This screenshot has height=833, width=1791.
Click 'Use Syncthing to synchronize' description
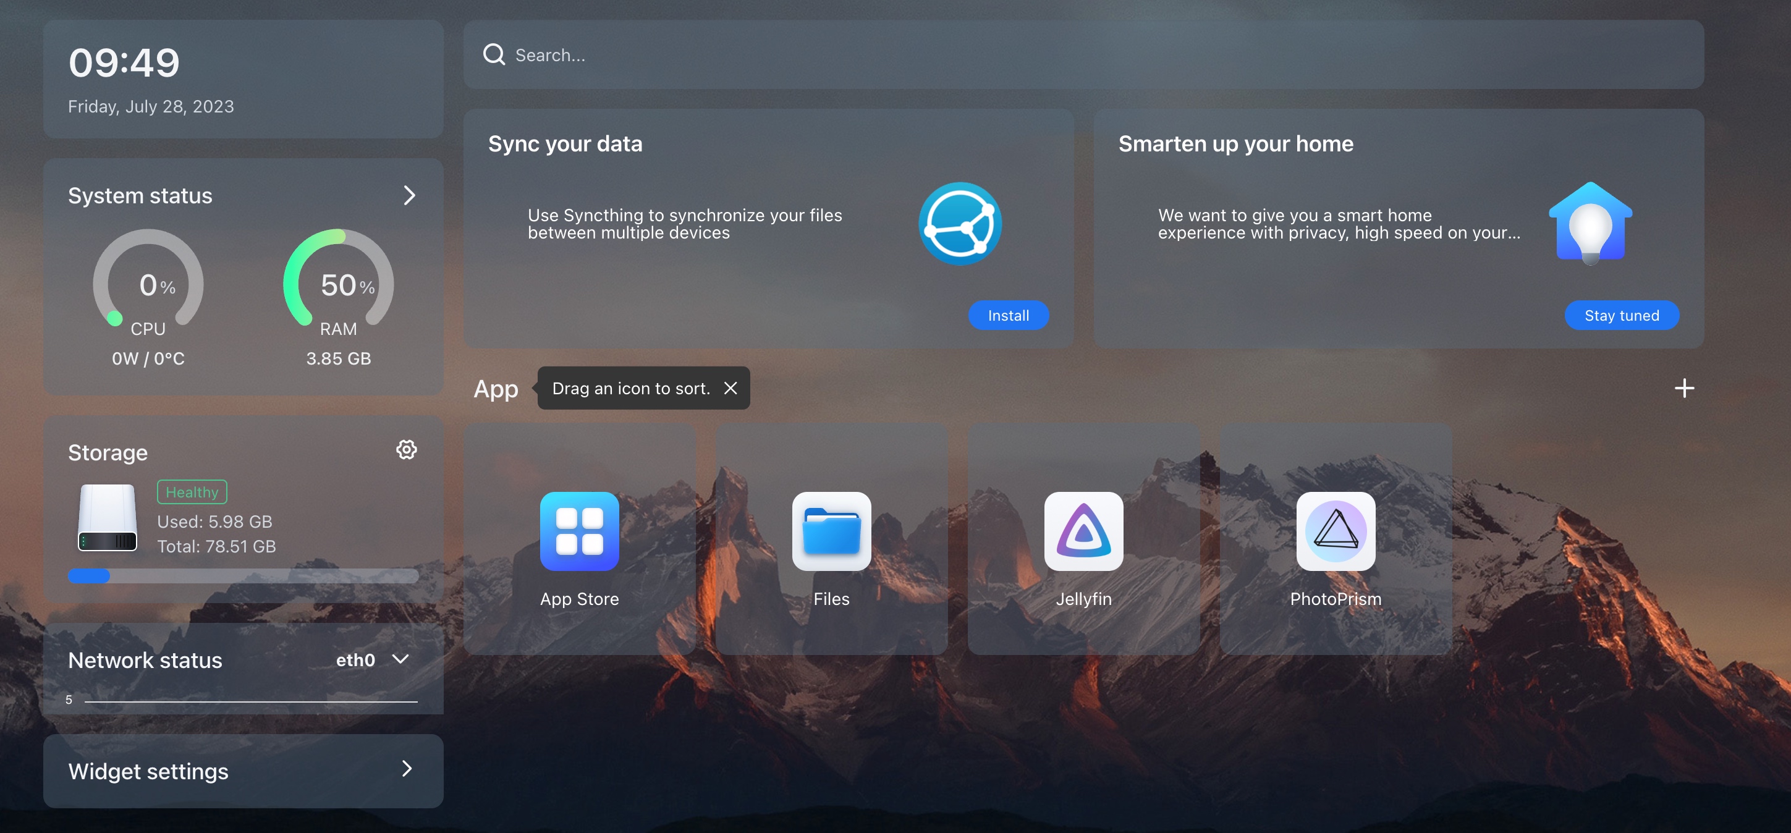tap(684, 224)
